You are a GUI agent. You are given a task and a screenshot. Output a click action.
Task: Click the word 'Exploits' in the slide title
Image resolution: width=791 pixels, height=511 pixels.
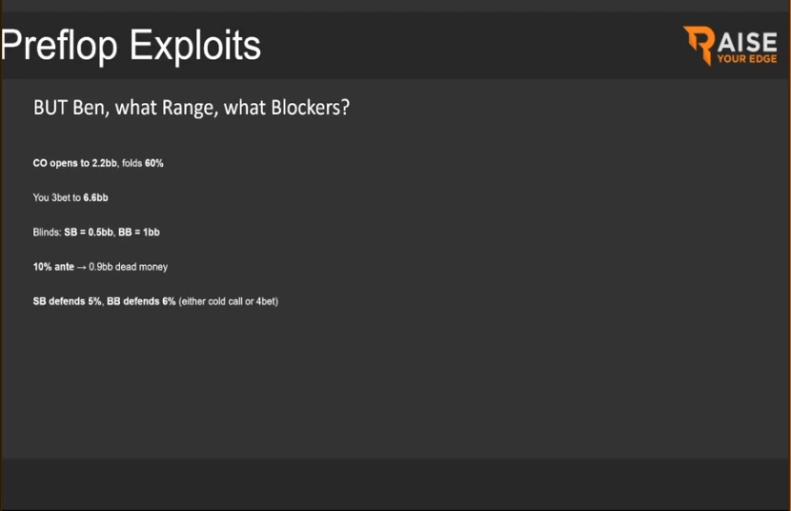point(195,46)
